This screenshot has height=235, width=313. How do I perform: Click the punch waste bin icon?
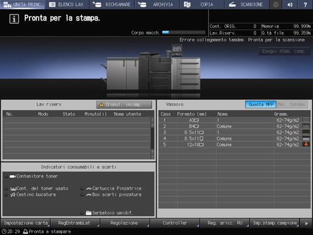pyautogui.click(x=13, y=195)
